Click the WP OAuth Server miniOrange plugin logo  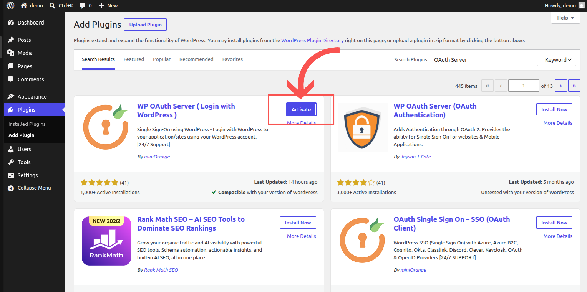pyautogui.click(x=106, y=126)
